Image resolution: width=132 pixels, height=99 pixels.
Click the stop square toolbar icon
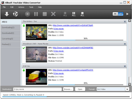coord(45,14)
